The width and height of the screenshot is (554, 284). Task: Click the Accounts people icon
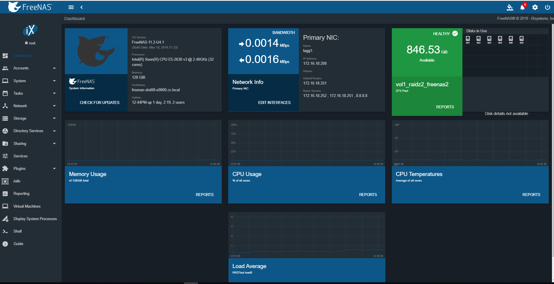pos(5,68)
